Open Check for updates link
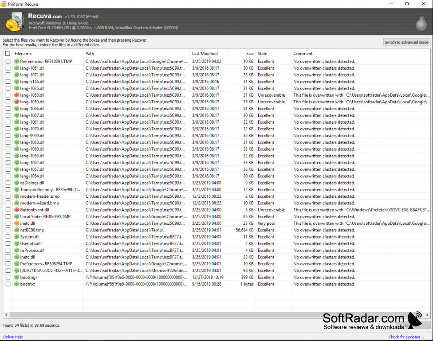The height and width of the screenshot is (341, 433). pos(406,337)
